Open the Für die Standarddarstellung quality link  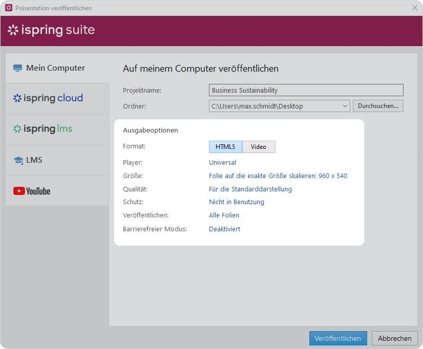[x=250, y=189]
